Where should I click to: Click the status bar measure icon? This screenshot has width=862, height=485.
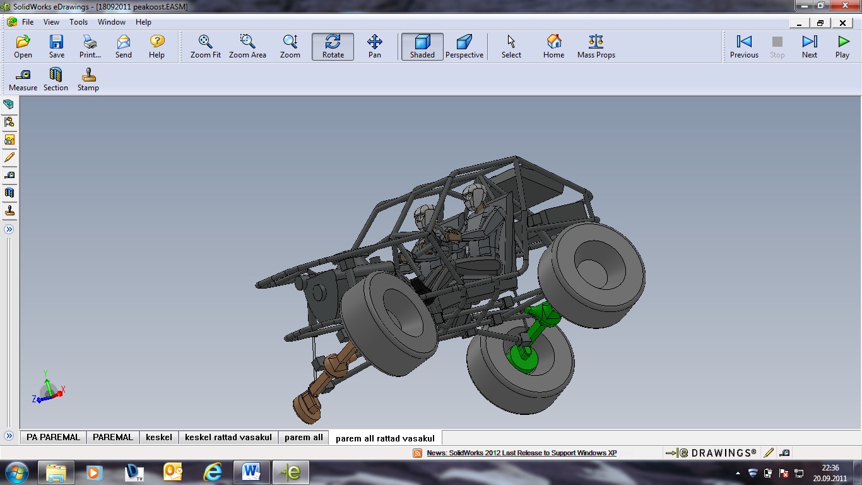click(784, 453)
